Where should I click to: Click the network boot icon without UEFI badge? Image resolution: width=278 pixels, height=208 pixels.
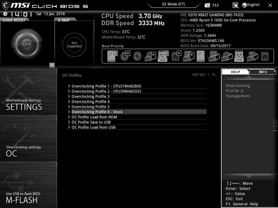pyautogui.click(x=265, y=56)
